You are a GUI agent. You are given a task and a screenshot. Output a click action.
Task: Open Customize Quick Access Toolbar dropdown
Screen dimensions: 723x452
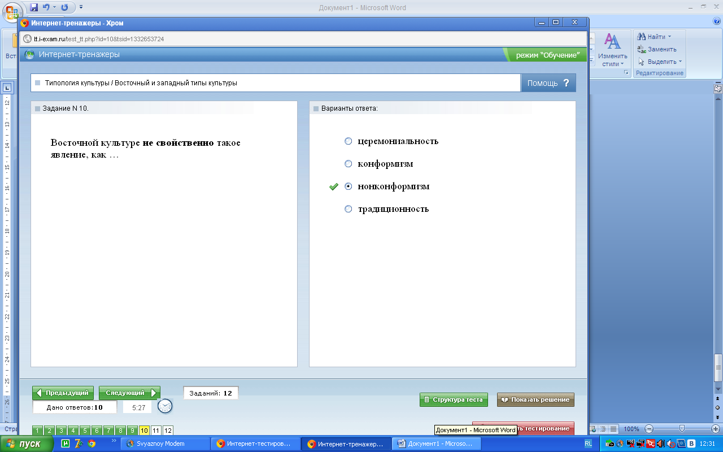point(81,7)
